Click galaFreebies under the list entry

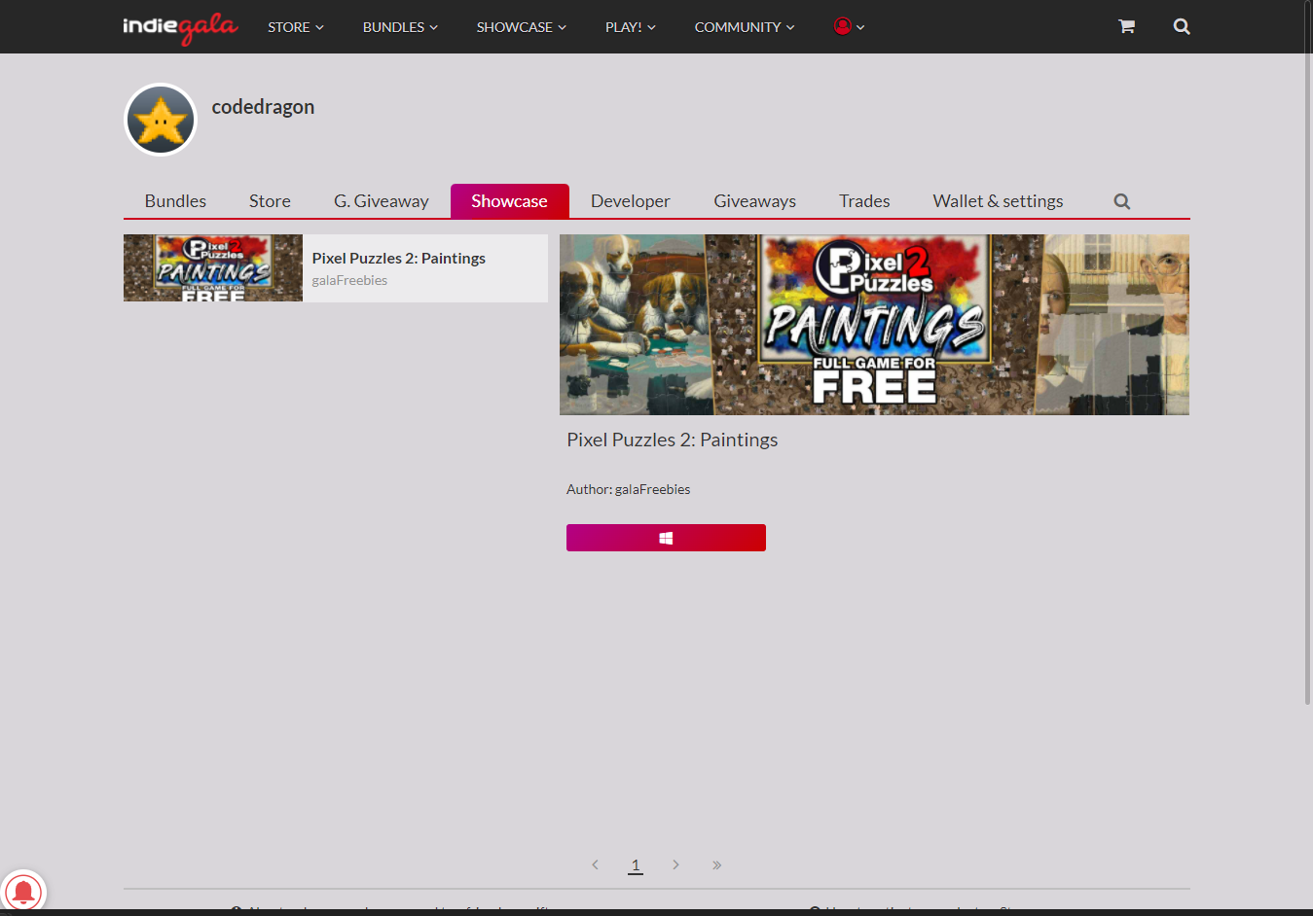point(349,280)
